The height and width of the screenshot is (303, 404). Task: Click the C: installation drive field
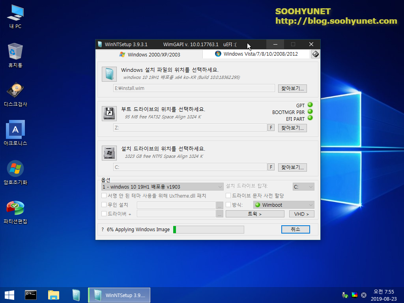(x=190, y=167)
